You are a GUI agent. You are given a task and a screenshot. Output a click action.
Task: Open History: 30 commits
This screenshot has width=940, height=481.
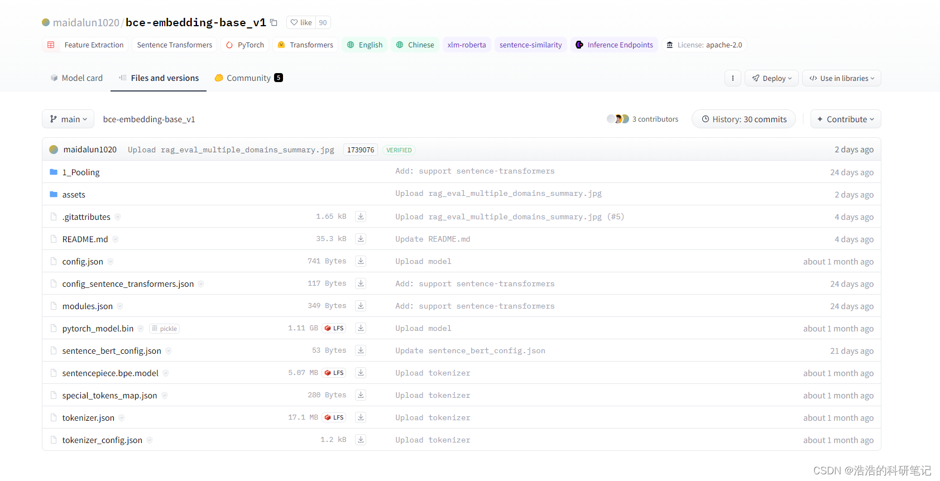click(744, 119)
